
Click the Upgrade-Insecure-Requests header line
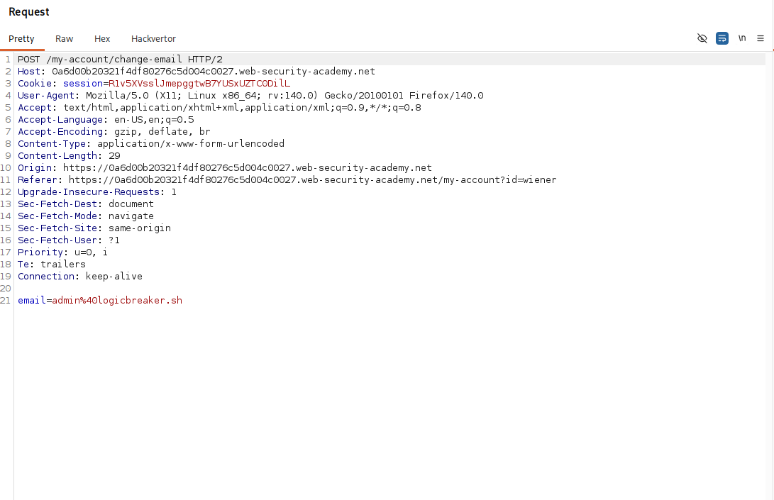click(x=97, y=192)
